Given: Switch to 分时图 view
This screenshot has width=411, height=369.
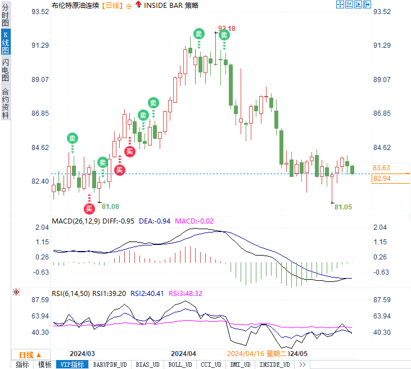Looking at the screenshot, I should (5, 15).
